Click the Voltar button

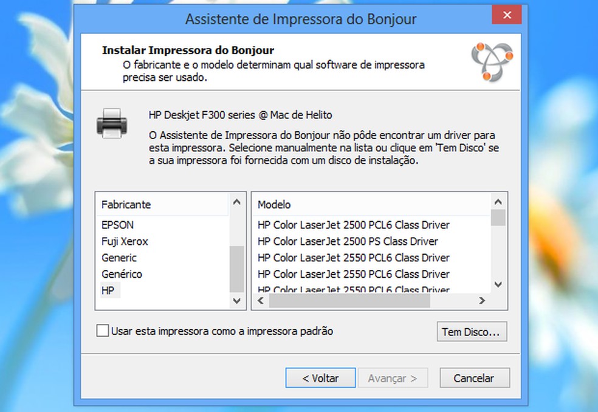(x=320, y=377)
